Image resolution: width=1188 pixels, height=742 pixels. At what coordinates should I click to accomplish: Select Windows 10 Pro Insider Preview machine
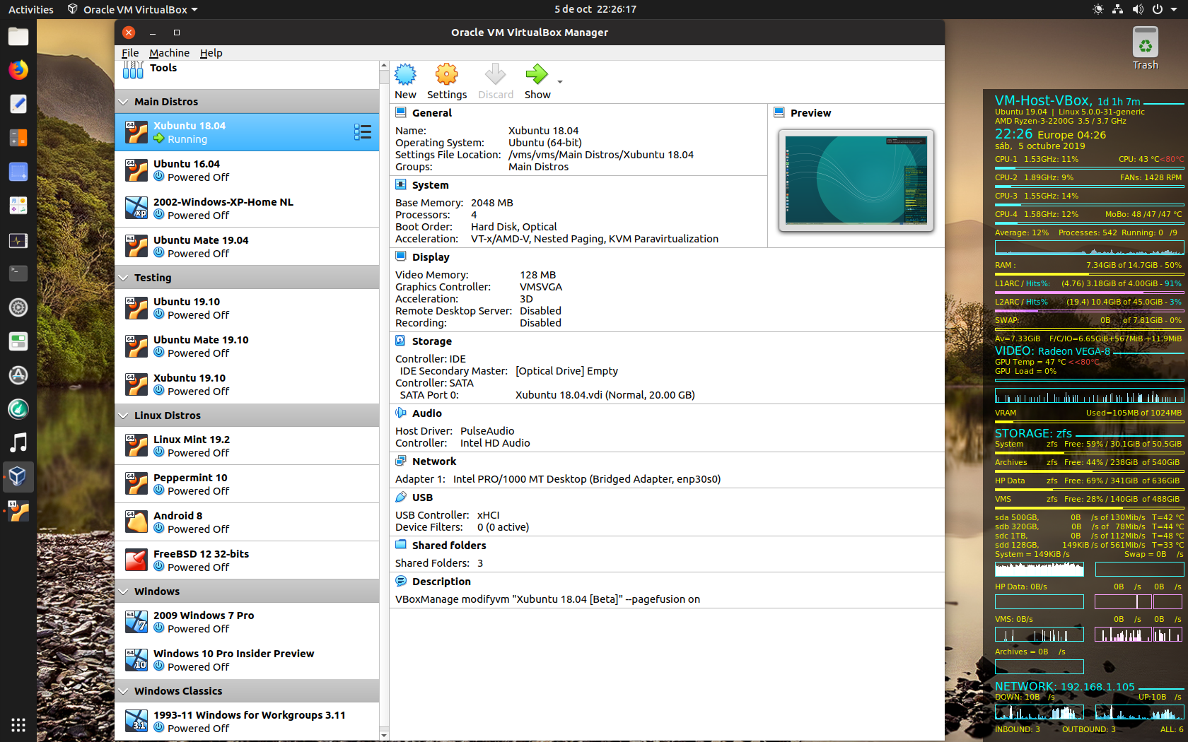[247, 660]
